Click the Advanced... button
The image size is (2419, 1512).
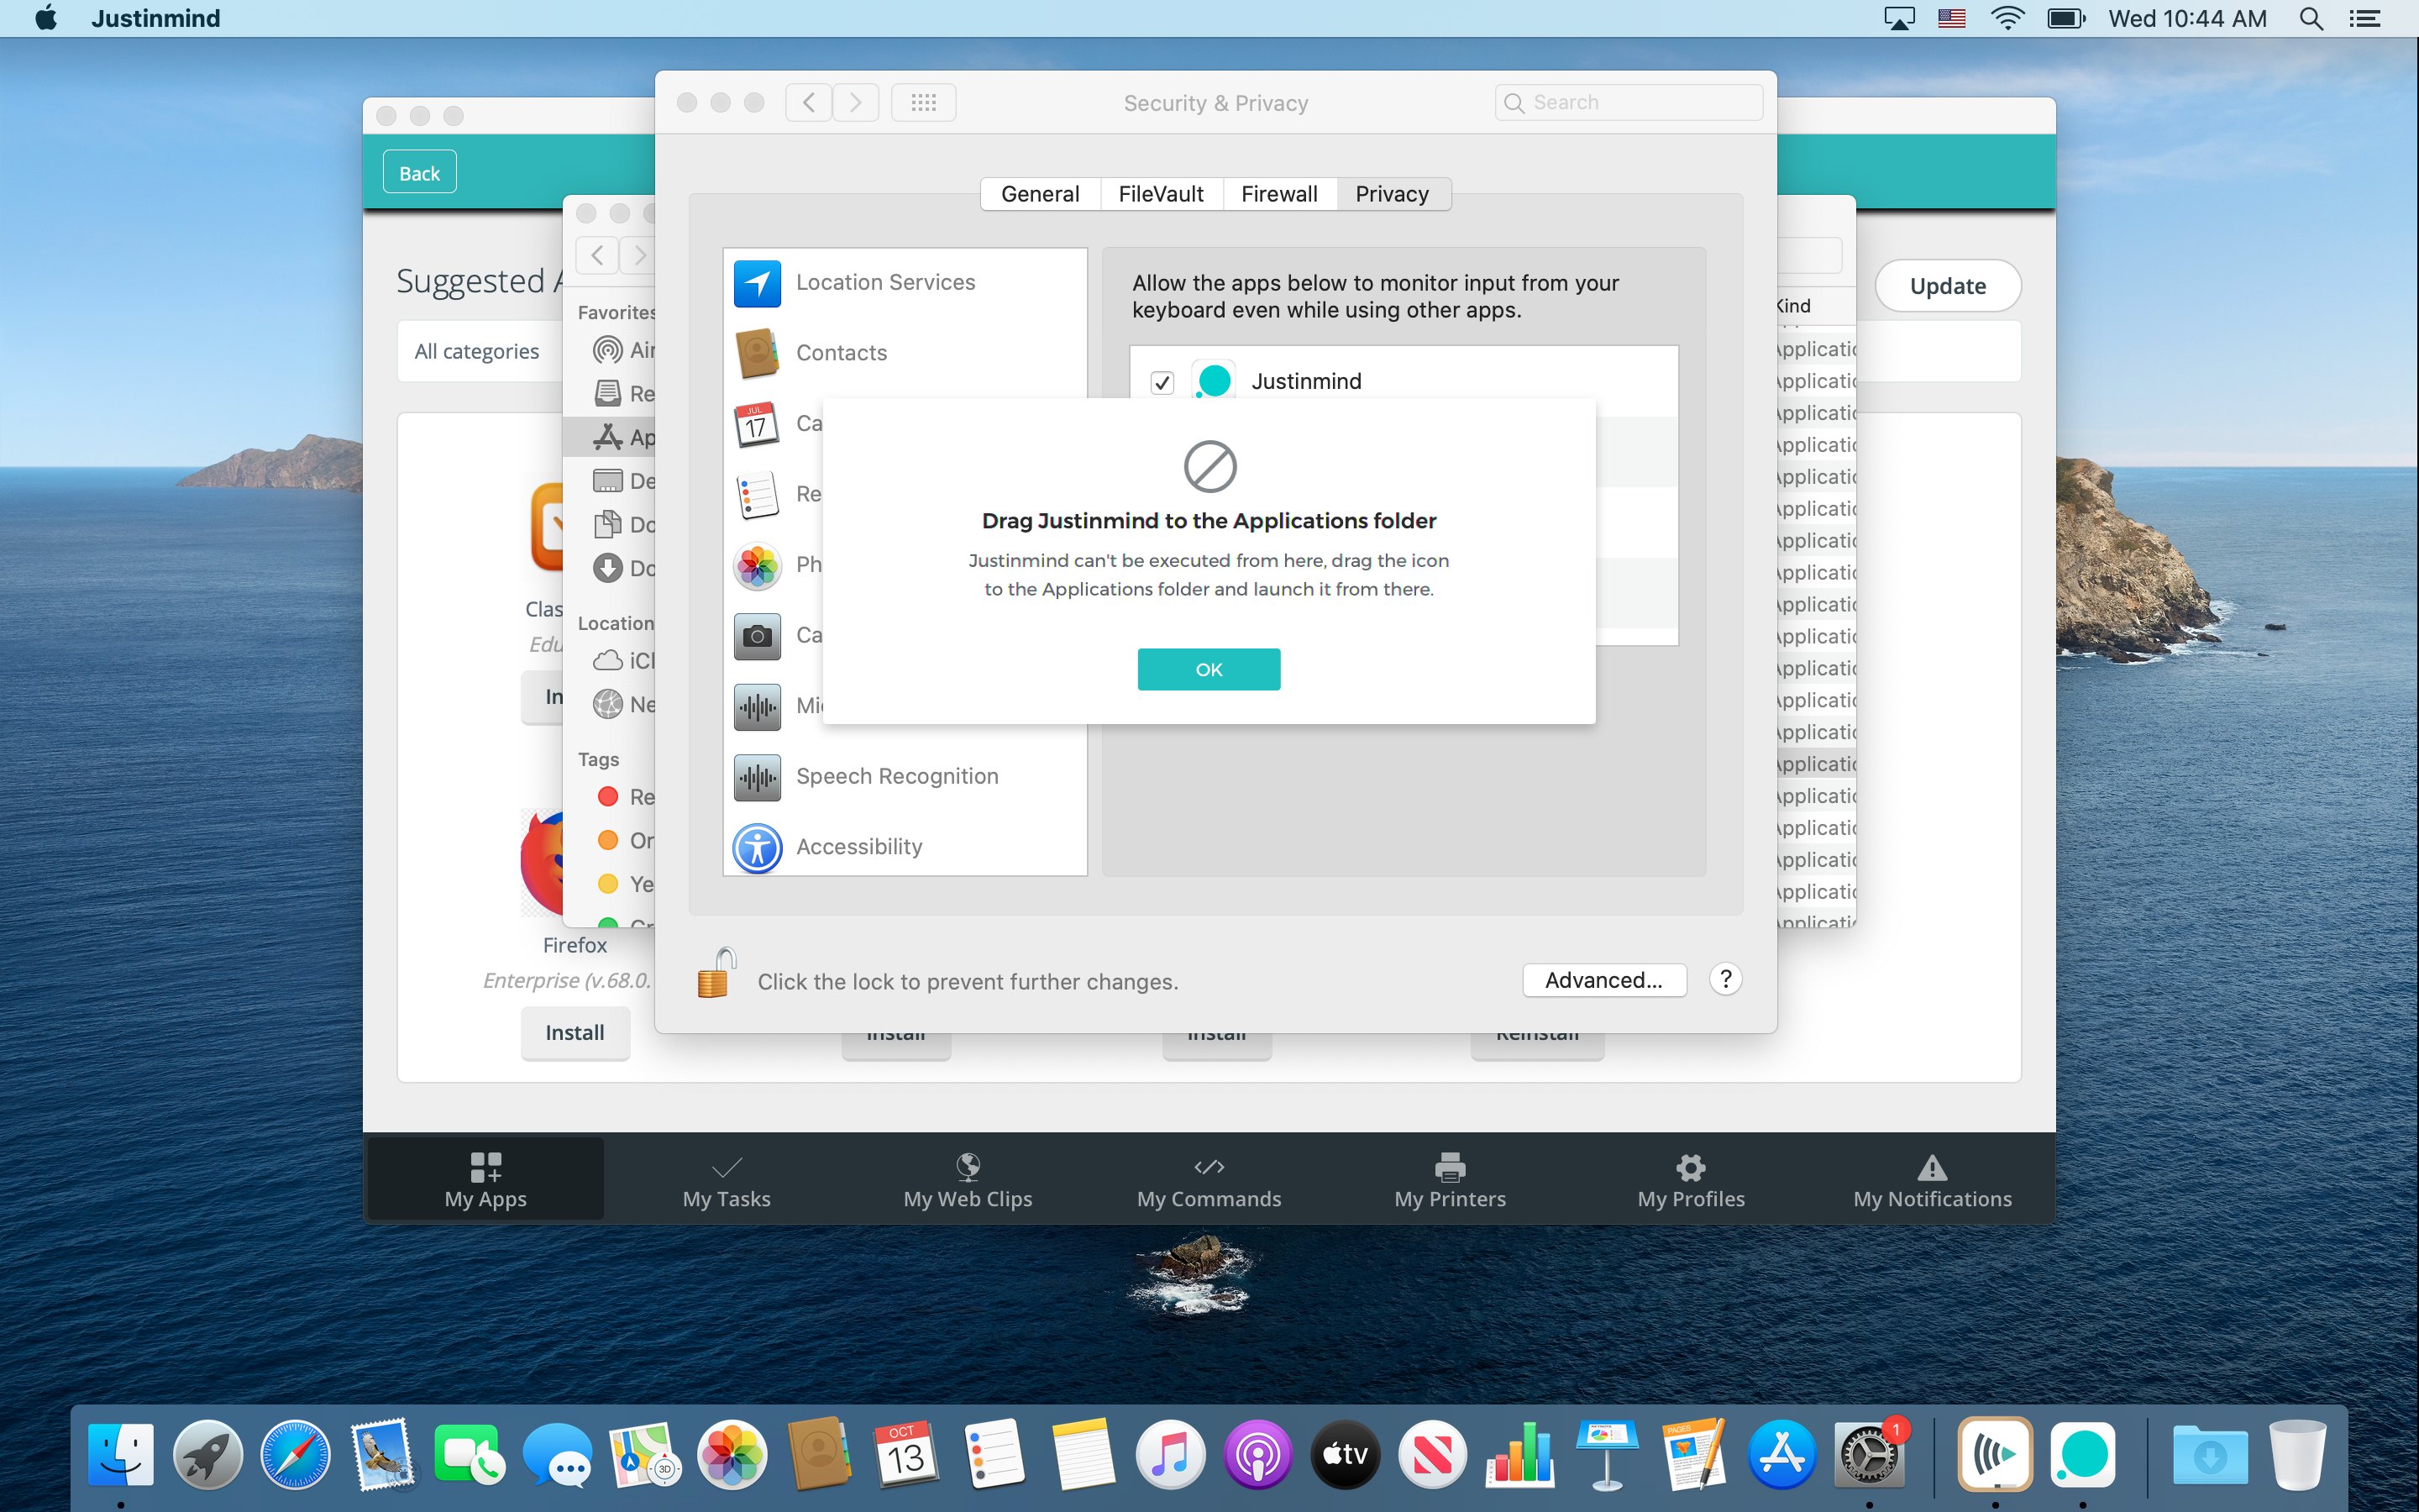click(x=1603, y=980)
